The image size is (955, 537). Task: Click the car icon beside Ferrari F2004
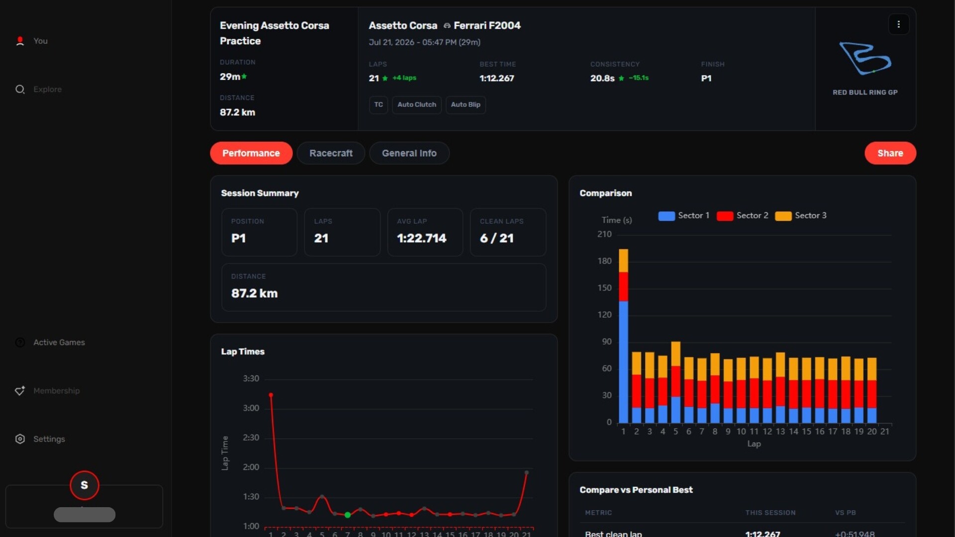pyautogui.click(x=447, y=25)
